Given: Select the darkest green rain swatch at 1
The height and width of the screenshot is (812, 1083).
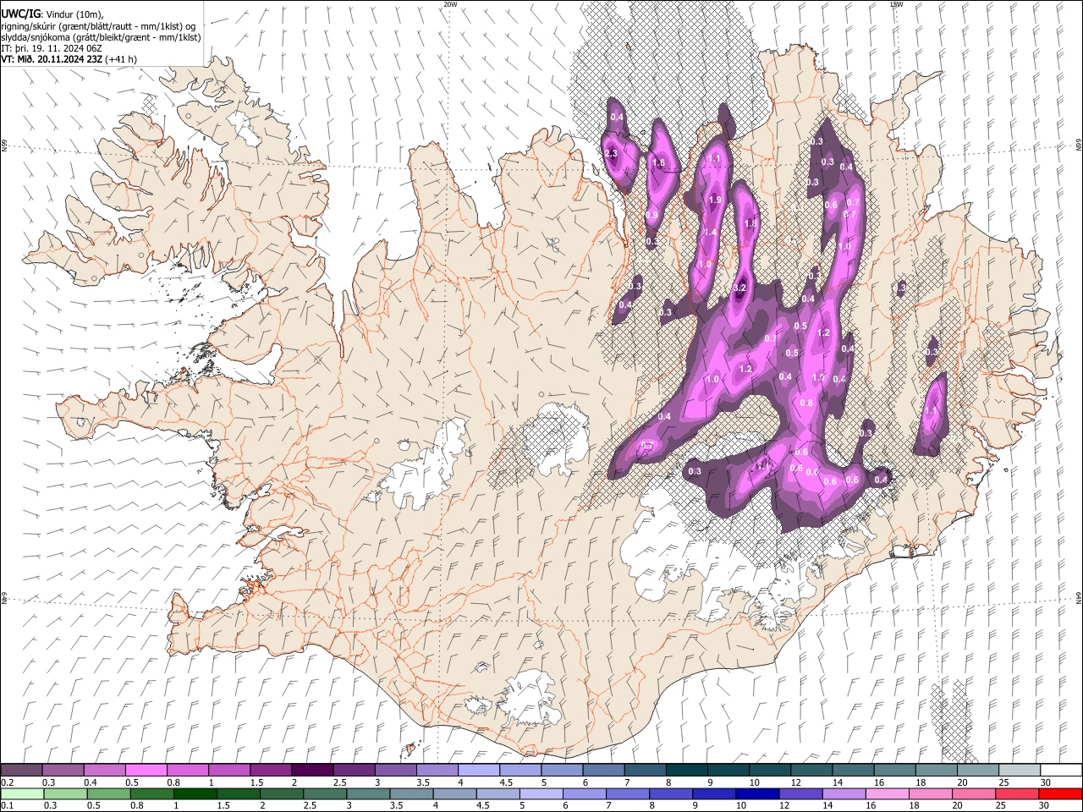Looking at the screenshot, I should click(x=195, y=793).
